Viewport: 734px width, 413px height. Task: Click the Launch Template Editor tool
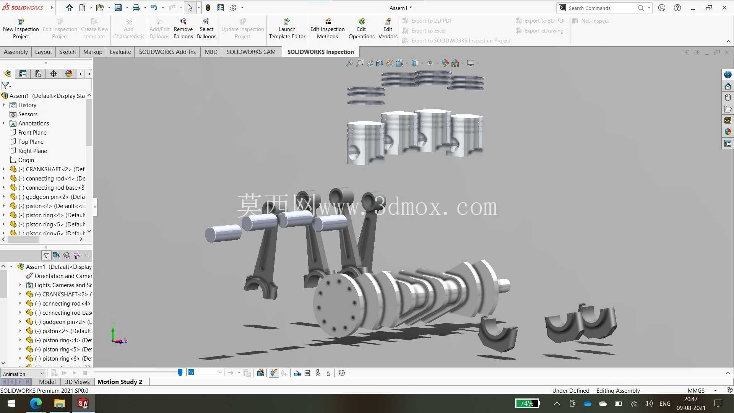click(287, 29)
